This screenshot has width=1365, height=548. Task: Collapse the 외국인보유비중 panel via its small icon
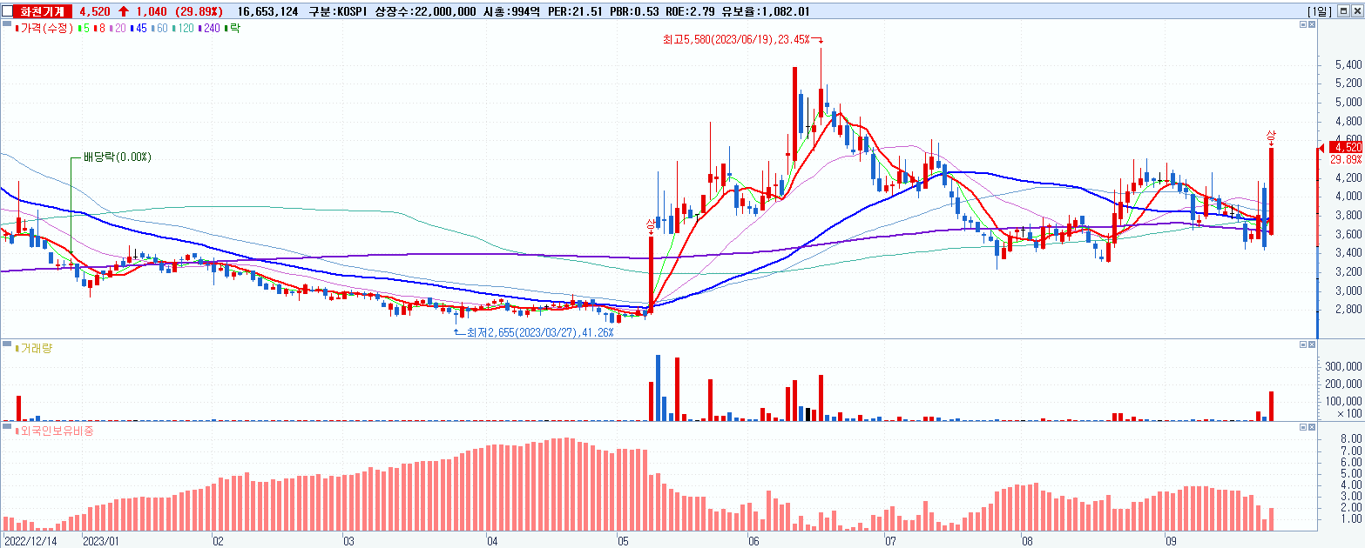click(x=1303, y=427)
